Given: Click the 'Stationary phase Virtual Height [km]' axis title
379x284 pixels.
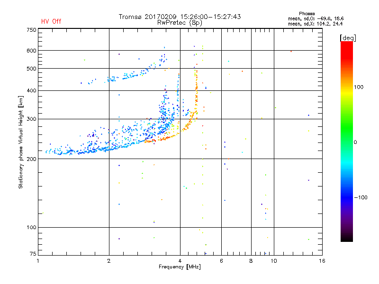Looking at the screenshot, I should pos(21,142).
